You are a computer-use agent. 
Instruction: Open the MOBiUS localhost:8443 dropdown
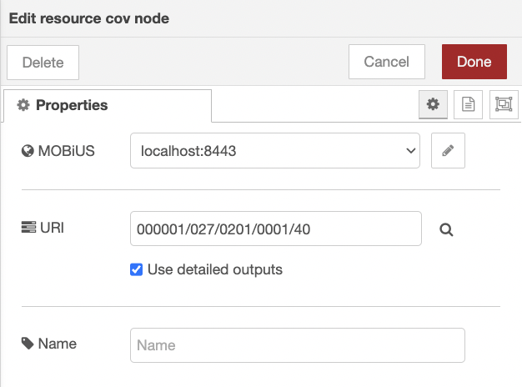point(274,151)
